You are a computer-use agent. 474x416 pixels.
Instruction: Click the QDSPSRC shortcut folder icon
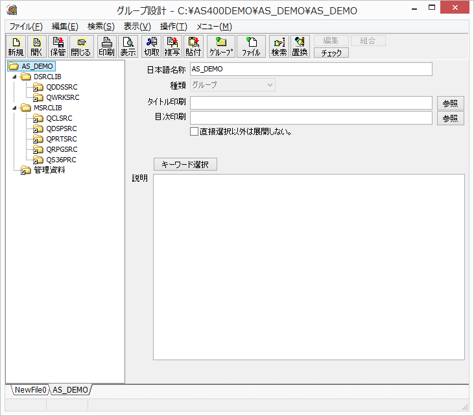coord(38,128)
